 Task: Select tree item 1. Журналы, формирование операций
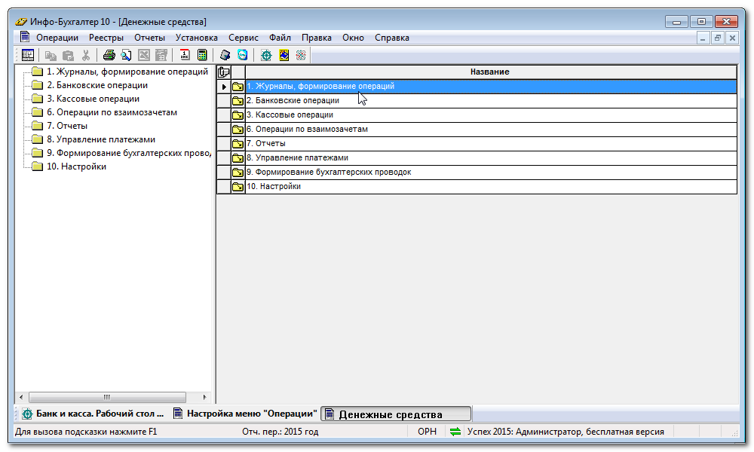[x=127, y=72]
